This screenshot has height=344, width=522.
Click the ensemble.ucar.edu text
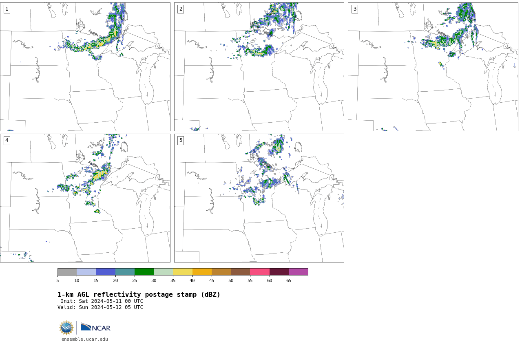click(85, 339)
